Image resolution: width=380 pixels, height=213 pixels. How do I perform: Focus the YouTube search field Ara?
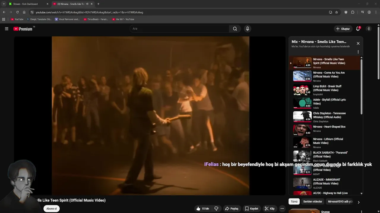(179, 29)
